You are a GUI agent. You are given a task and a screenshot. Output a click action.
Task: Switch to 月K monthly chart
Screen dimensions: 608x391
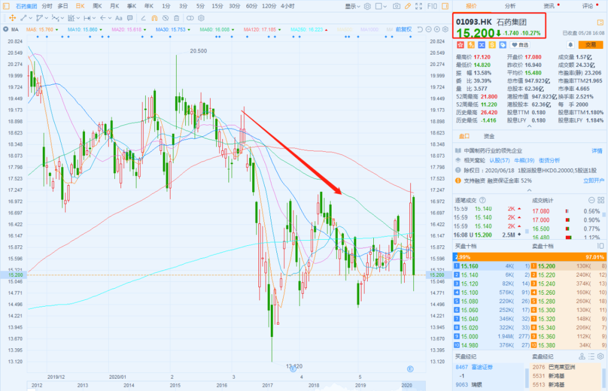pyautogui.click(x=114, y=6)
